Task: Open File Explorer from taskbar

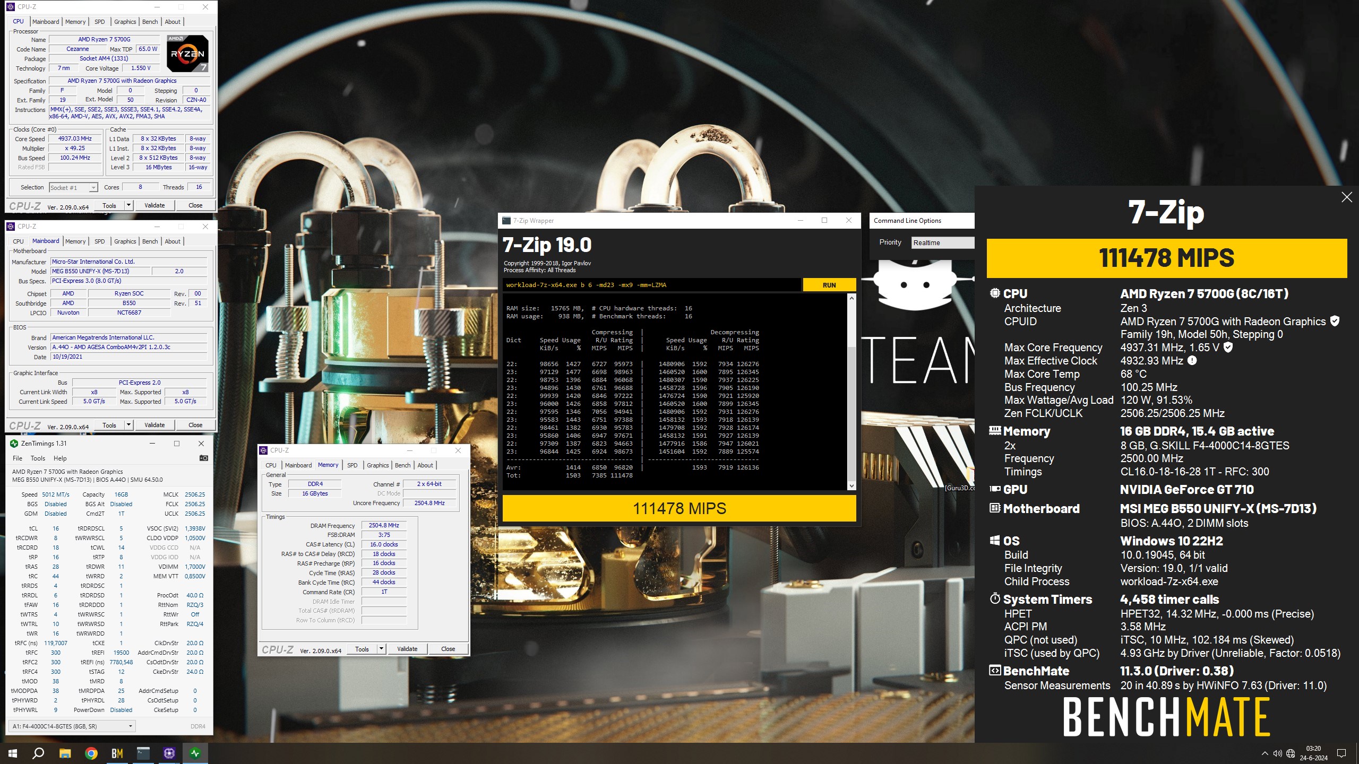Action: click(65, 753)
